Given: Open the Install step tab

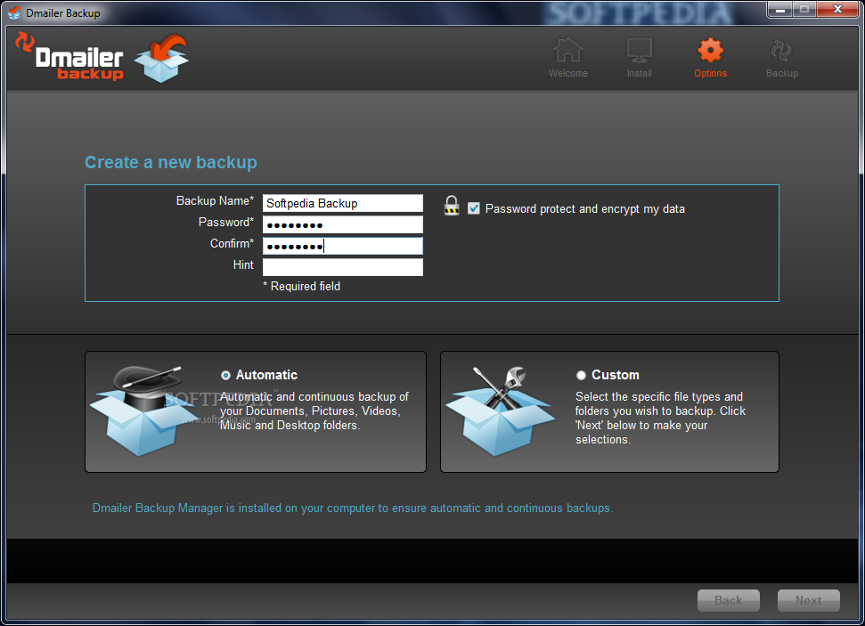Looking at the screenshot, I should 639,57.
